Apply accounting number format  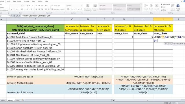click(68, 9)
